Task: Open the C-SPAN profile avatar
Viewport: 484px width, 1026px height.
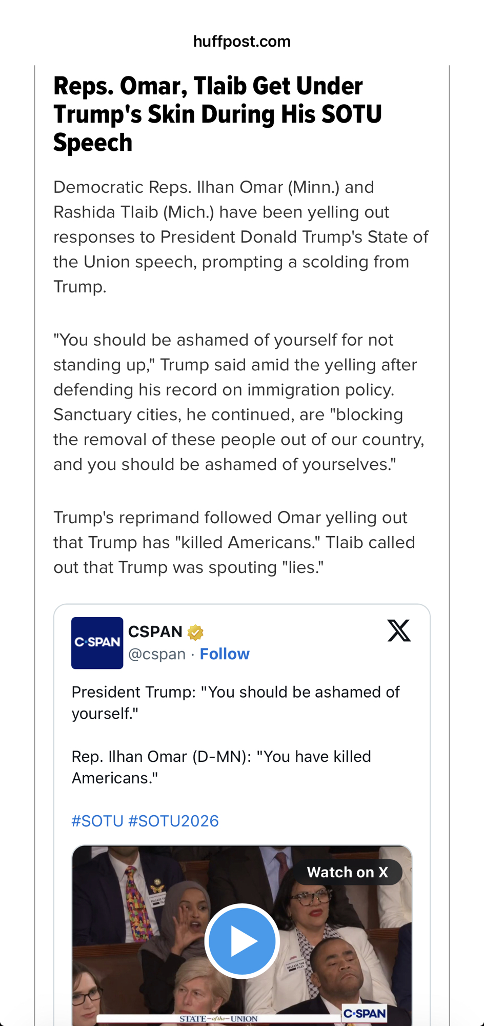Action: (x=97, y=643)
